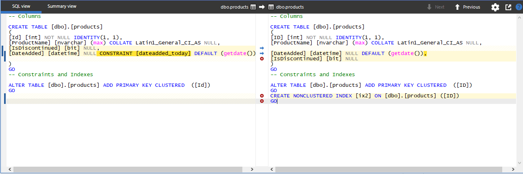This screenshot has width=523, height=174.
Task: Click blue merge arrow beside IsDiscontinued line
Action: [x=262, y=48]
